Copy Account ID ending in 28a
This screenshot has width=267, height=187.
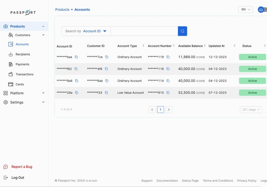click(x=76, y=93)
